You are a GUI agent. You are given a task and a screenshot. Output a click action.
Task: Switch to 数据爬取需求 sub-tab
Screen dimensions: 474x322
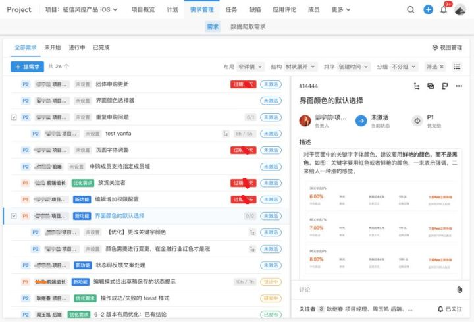click(x=248, y=26)
